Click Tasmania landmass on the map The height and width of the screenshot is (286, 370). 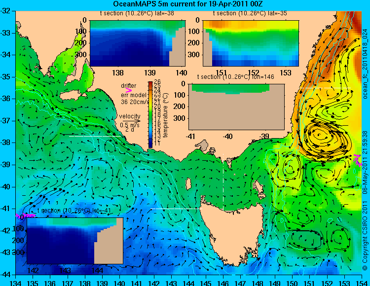(x=234, y=232)
